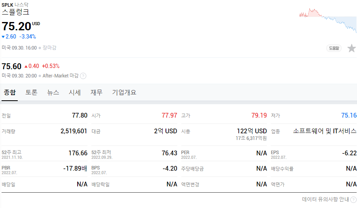Click the 52주 최저 label
357x208 pixels.
101,152
